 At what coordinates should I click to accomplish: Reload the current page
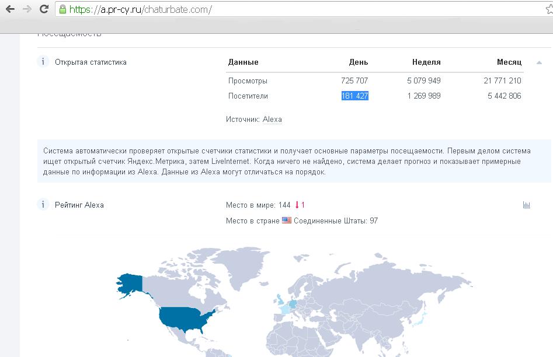(44, 9)
